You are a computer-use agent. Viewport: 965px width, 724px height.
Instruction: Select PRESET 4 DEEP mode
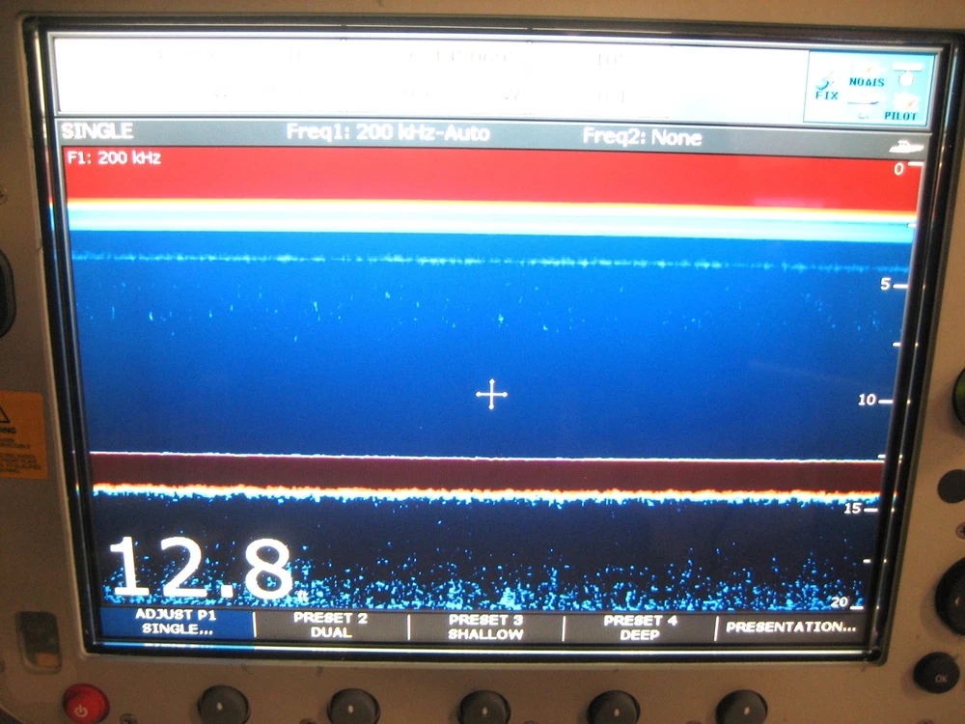click(x=639, y=627)
